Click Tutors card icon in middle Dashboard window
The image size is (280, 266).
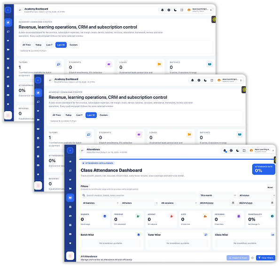point(89,134)
